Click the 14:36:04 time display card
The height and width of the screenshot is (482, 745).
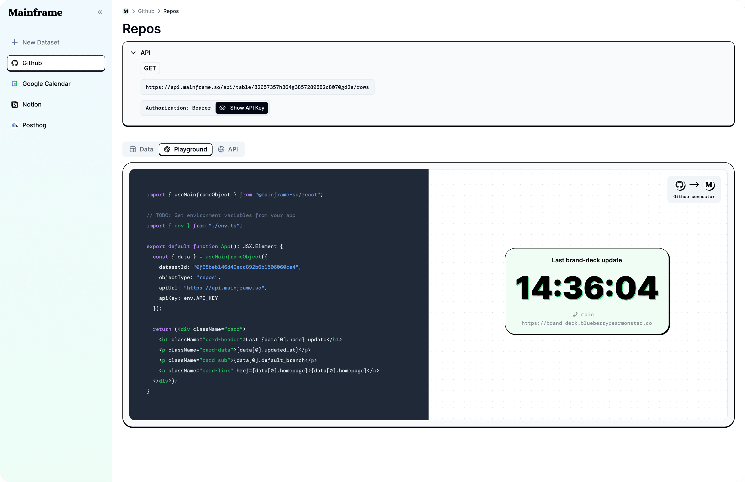click(x=587, y=288)
